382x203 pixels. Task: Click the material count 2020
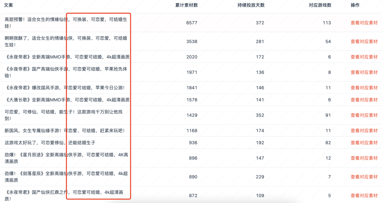coord(192,57)
